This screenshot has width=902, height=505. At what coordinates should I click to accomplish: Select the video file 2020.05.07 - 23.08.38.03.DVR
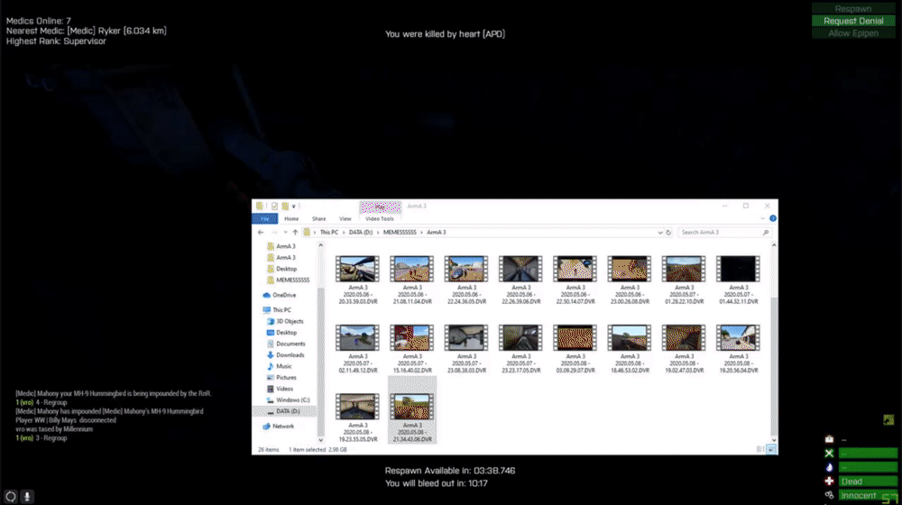466,349
